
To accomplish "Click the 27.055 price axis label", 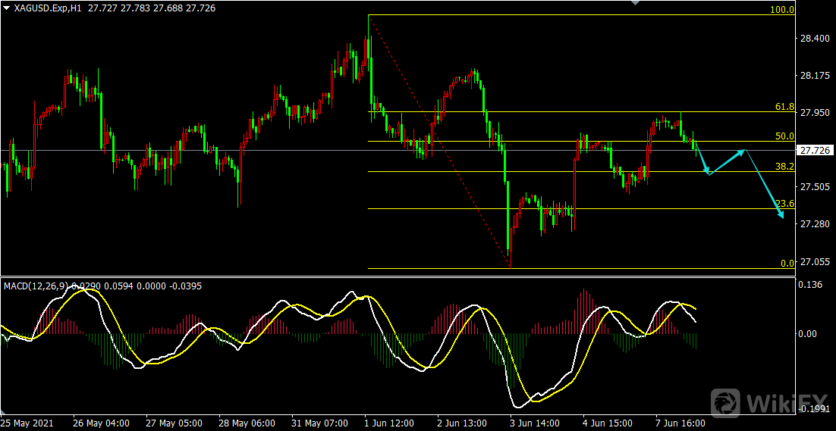I will pos(814,262).
